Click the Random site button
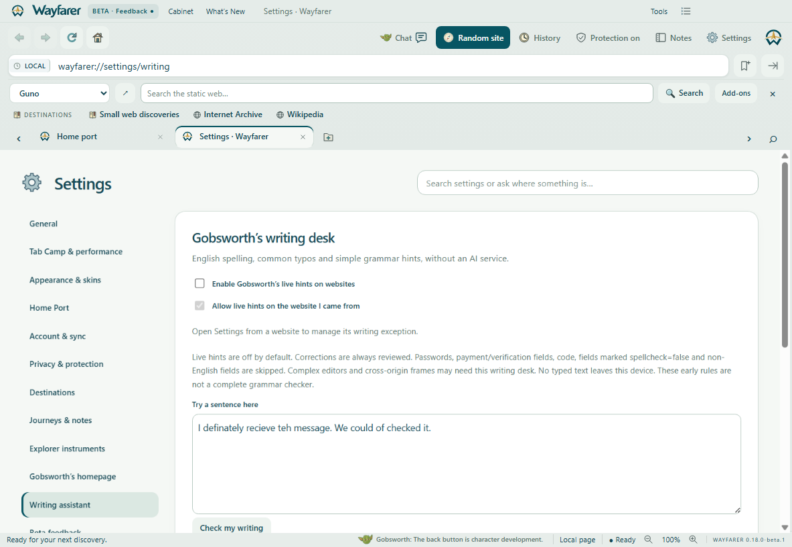Image resolution: width=792 pixels, height=547 pixels. pyautogui.click(x=473, y=38)
